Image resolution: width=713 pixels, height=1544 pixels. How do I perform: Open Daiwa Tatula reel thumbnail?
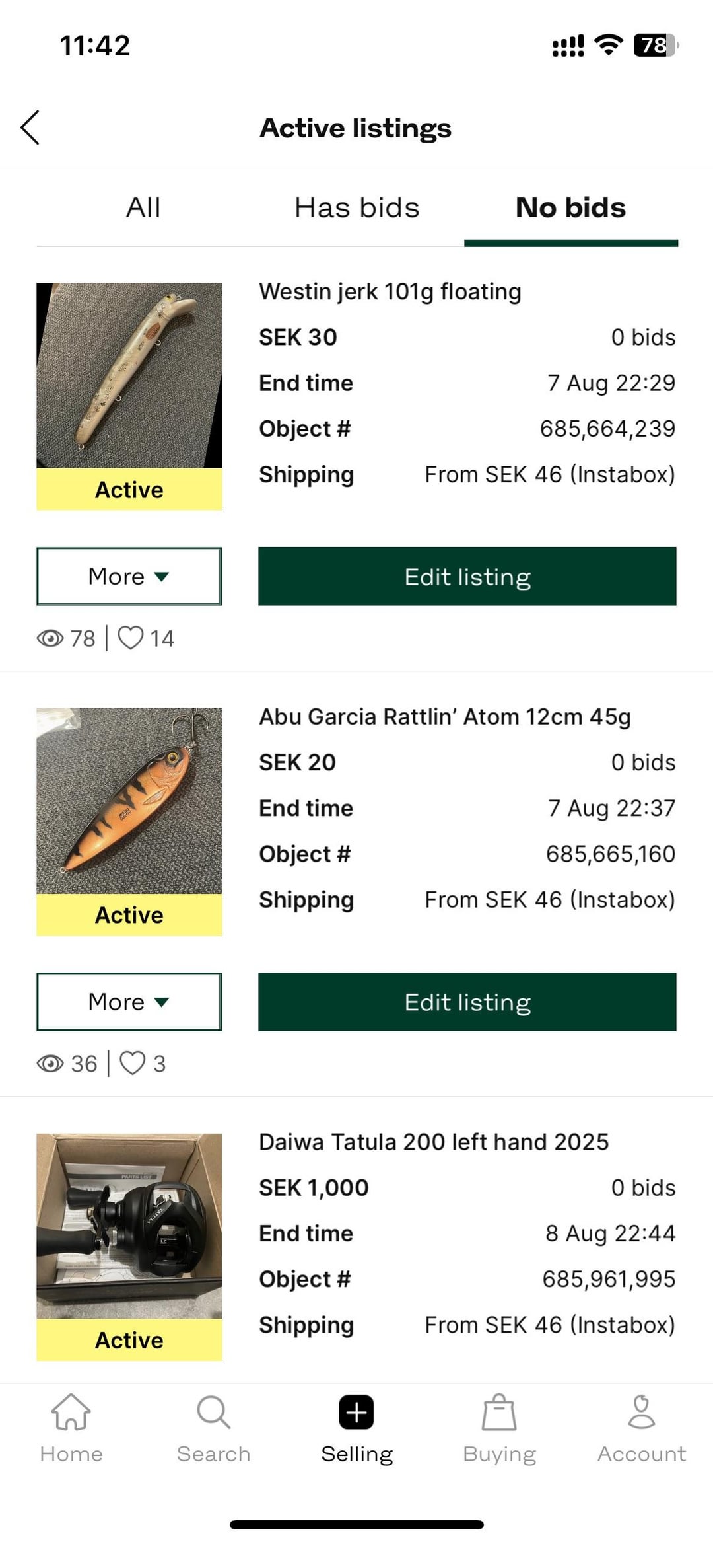129,1226
